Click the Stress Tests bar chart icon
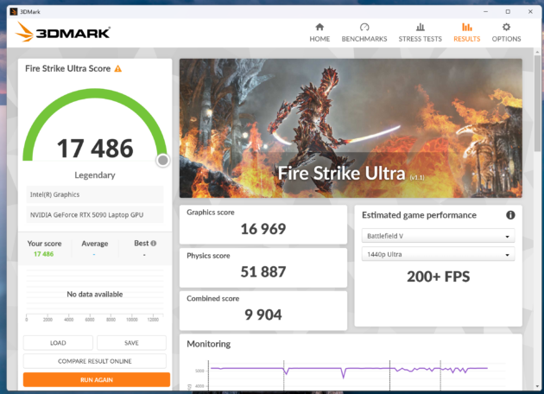 421,27
